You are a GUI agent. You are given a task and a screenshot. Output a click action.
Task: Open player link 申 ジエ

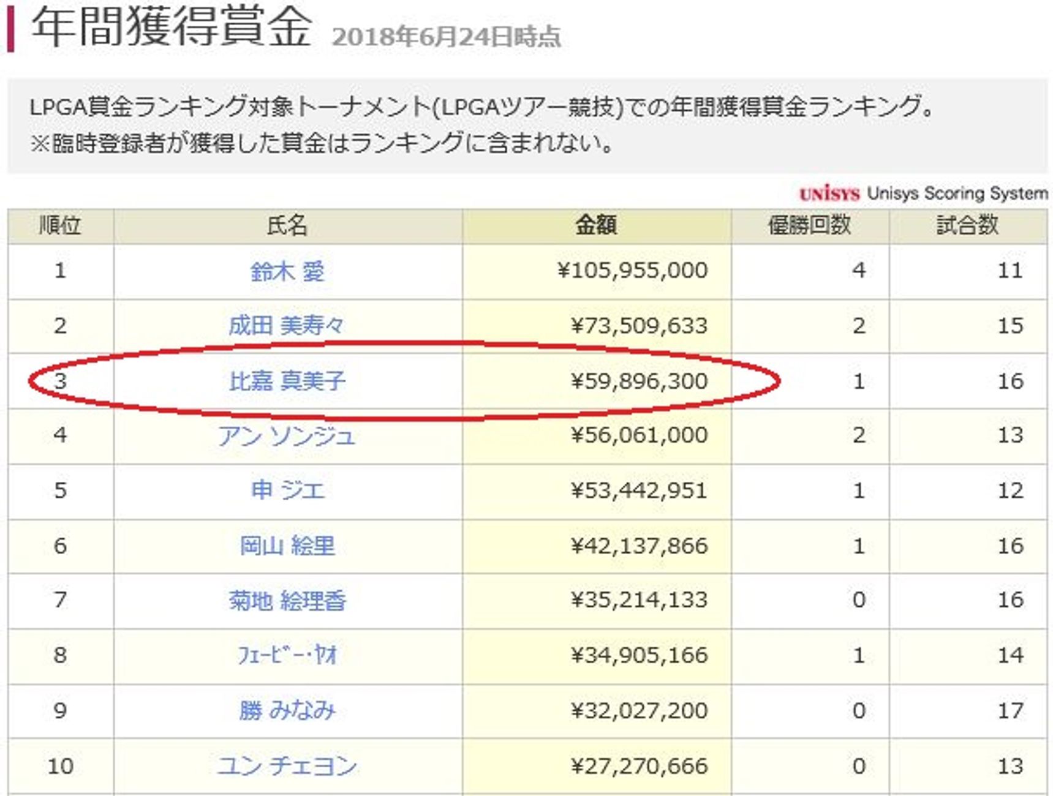pos(287,490)
